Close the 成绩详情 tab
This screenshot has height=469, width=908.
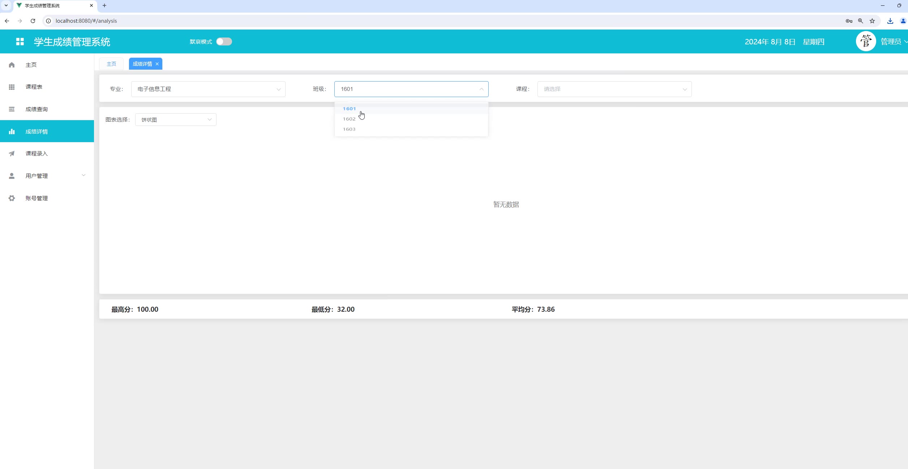click(157, 64)
